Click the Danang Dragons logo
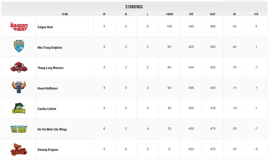The height and width of the screenshot is (162, 270). [x=19, y=149]
